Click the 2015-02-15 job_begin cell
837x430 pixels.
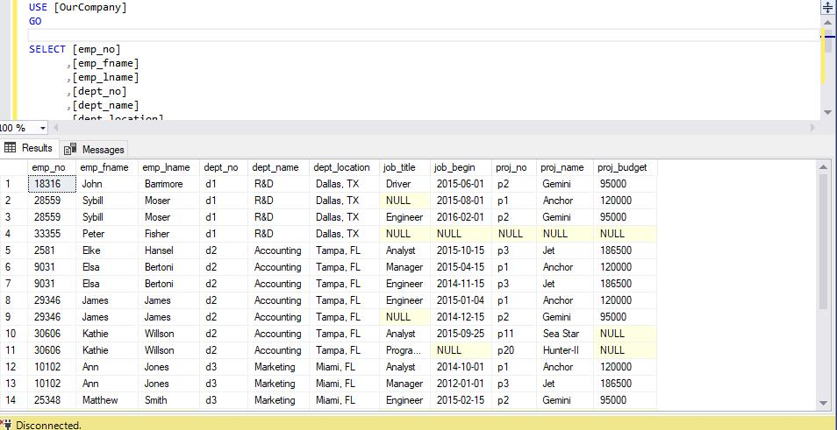tap(461, 400)
